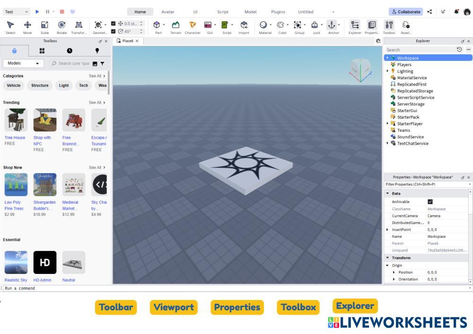Toggle the 0.5 studs move snap checkbox
Screen dimensions: 473x334
click(114, 24)
